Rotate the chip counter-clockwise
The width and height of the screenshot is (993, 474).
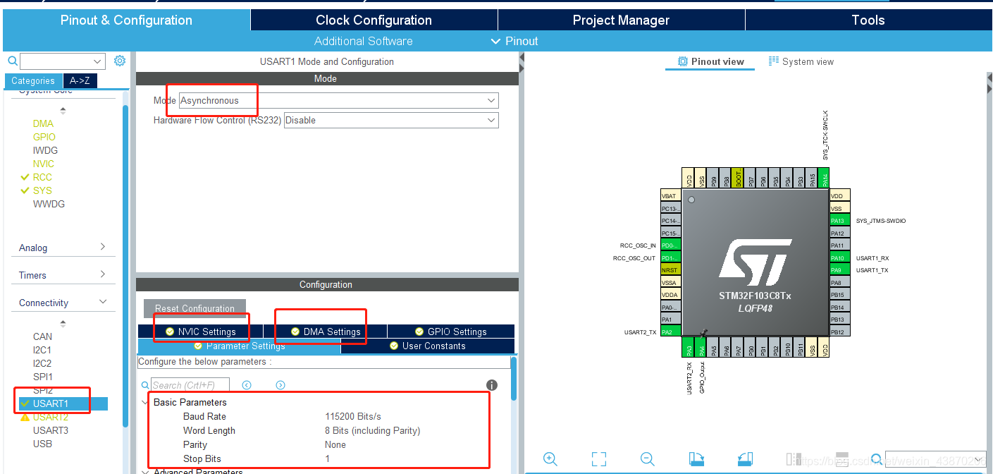[x=745, y=459]
